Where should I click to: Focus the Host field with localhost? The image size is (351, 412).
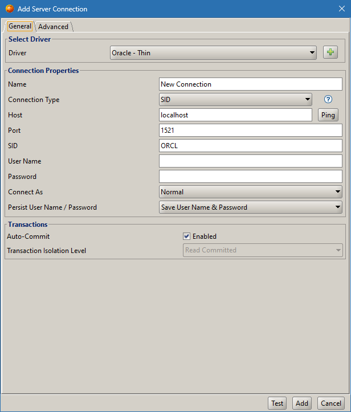tap(235, 115)
